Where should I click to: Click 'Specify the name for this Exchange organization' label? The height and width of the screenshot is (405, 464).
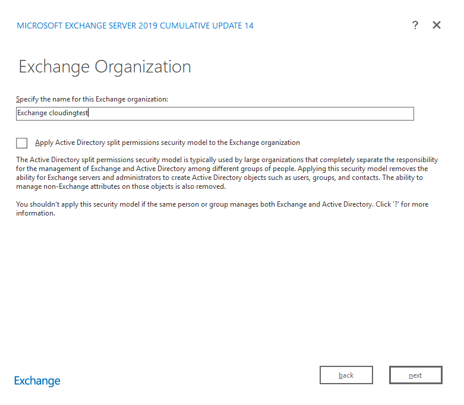[x=92, y=99]
